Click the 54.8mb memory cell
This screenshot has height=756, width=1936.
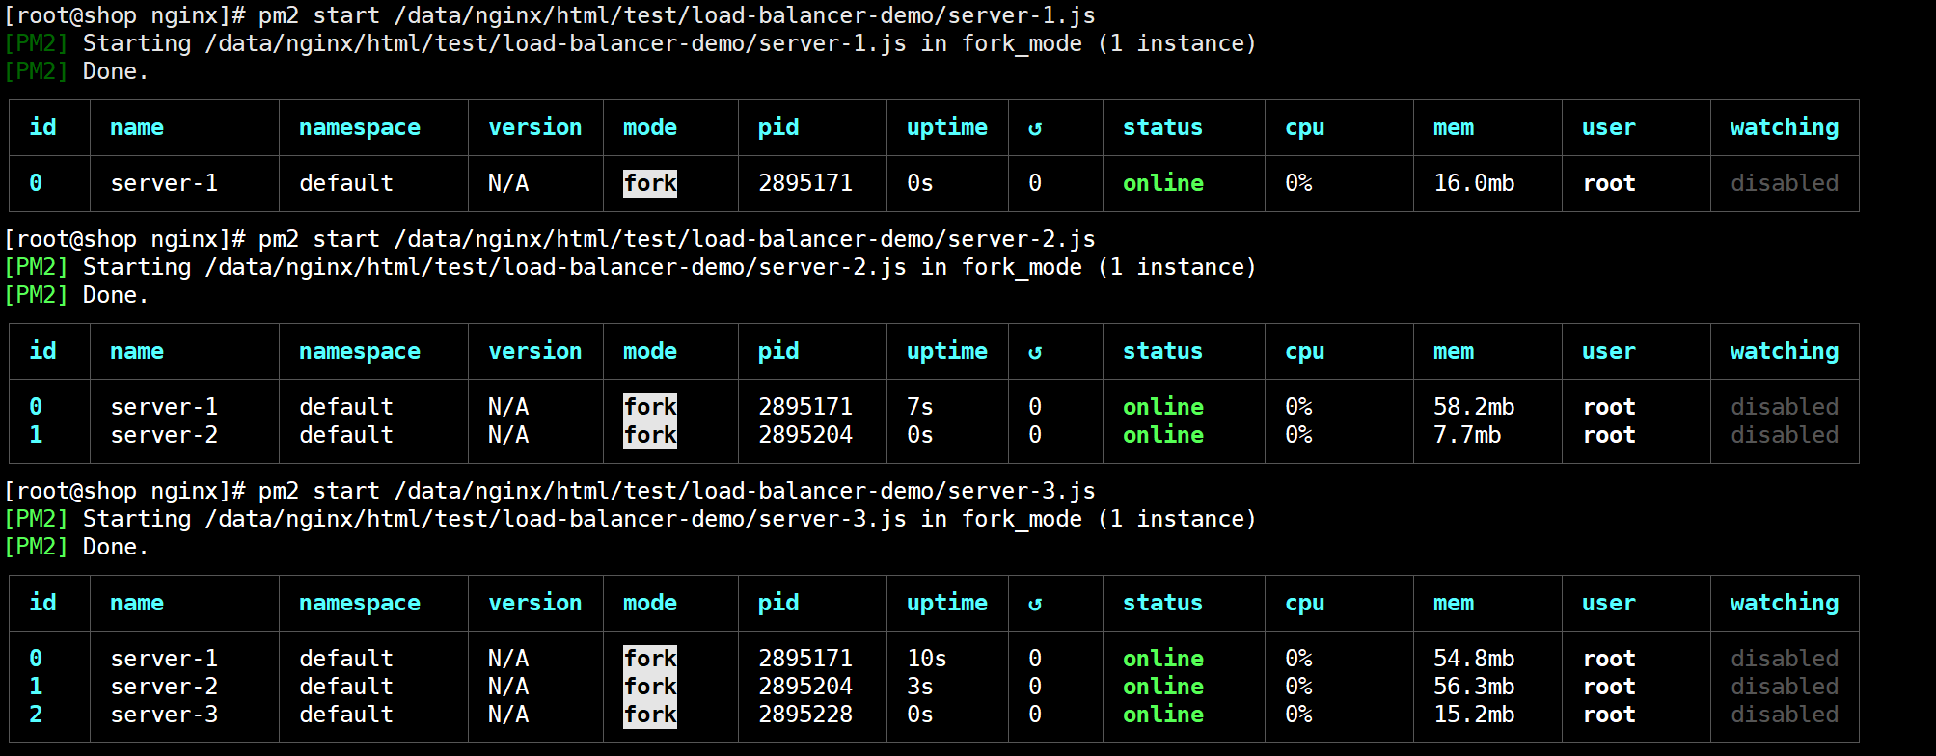[x=1474, y=659]
